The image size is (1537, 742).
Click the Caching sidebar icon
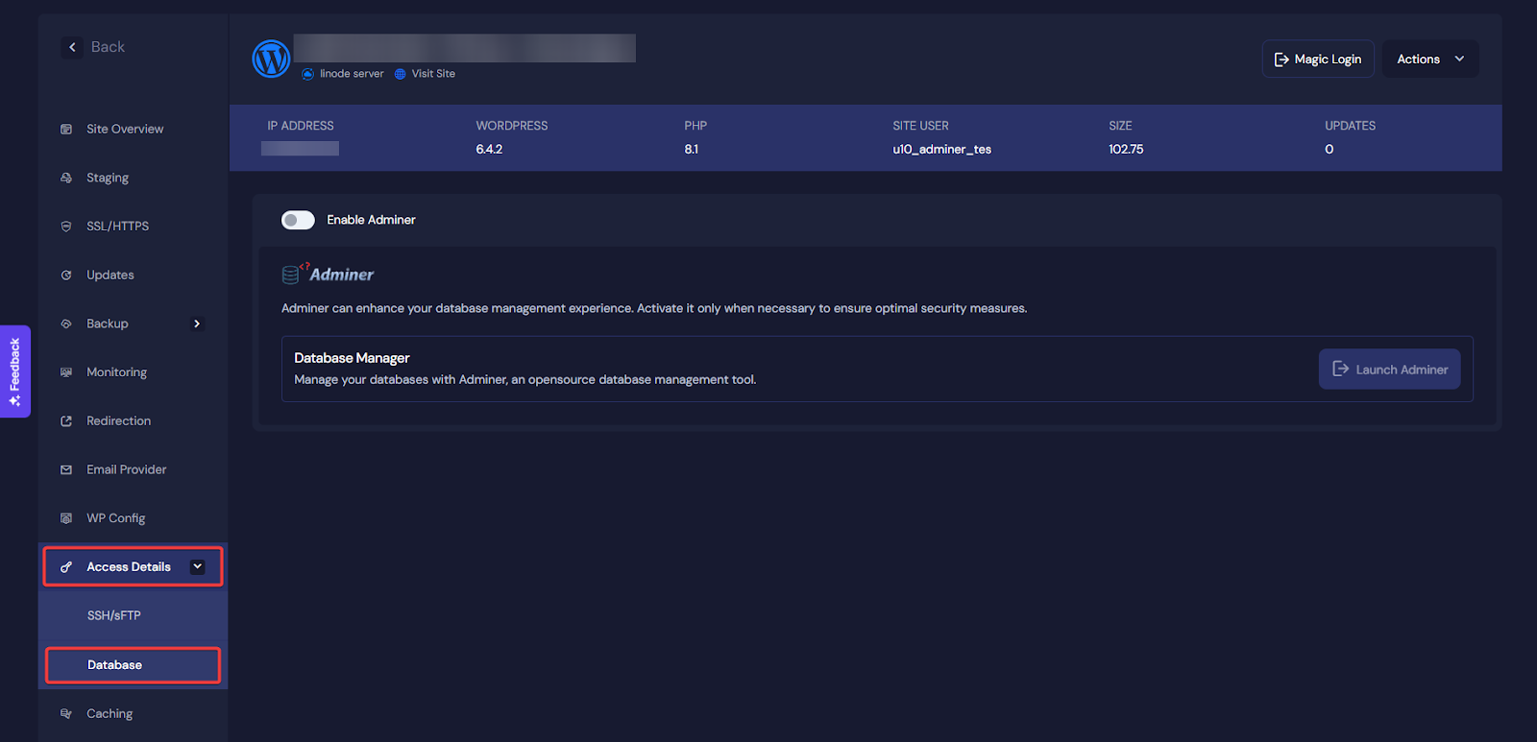click(66, 713)
